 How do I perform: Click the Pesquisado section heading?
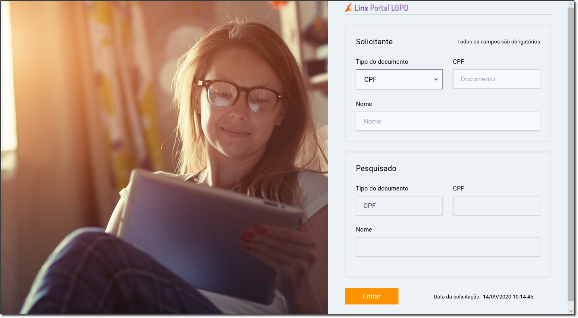[376, 169]
